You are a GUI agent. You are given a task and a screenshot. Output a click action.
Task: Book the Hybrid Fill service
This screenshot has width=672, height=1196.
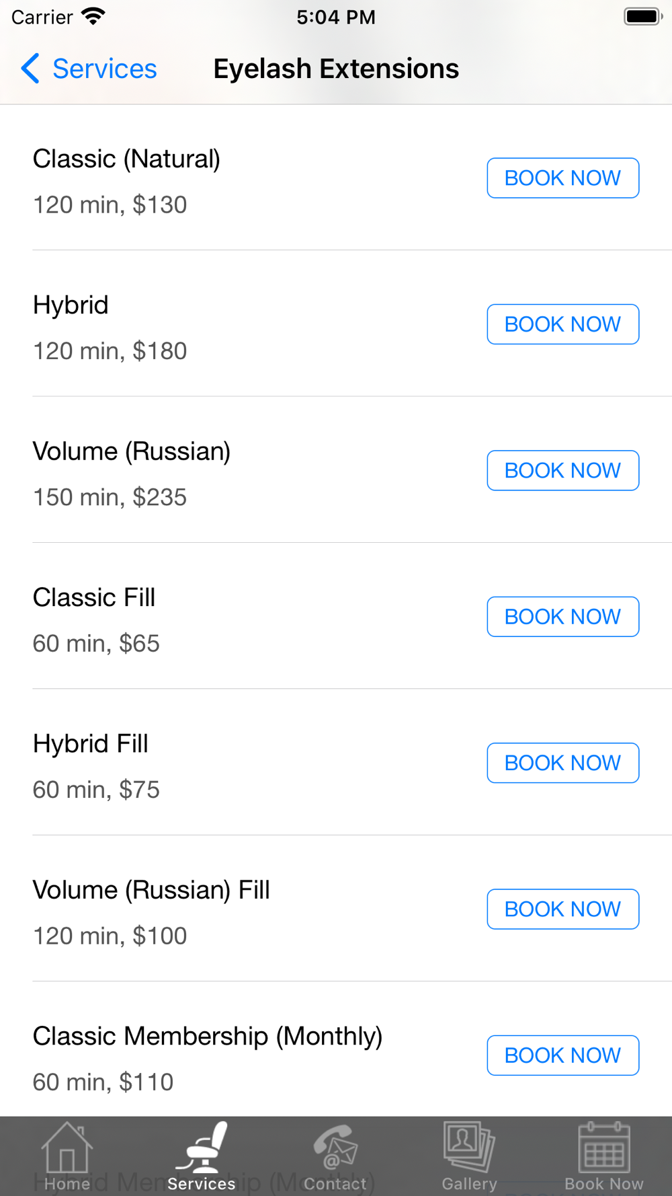[x=563, y=763]
